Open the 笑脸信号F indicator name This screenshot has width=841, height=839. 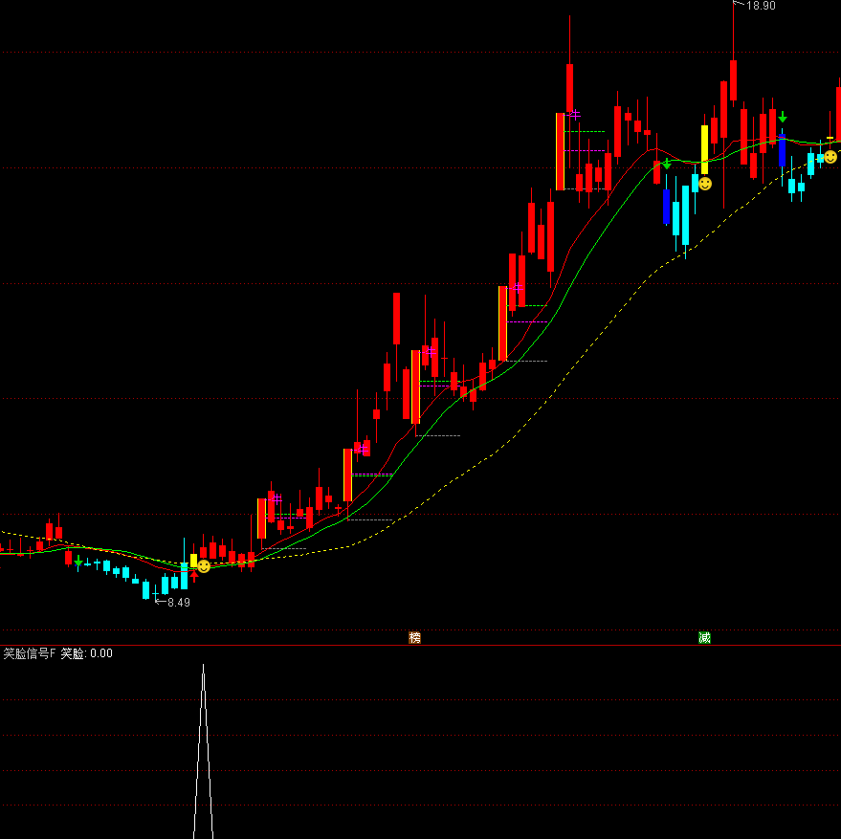(29, 654)
